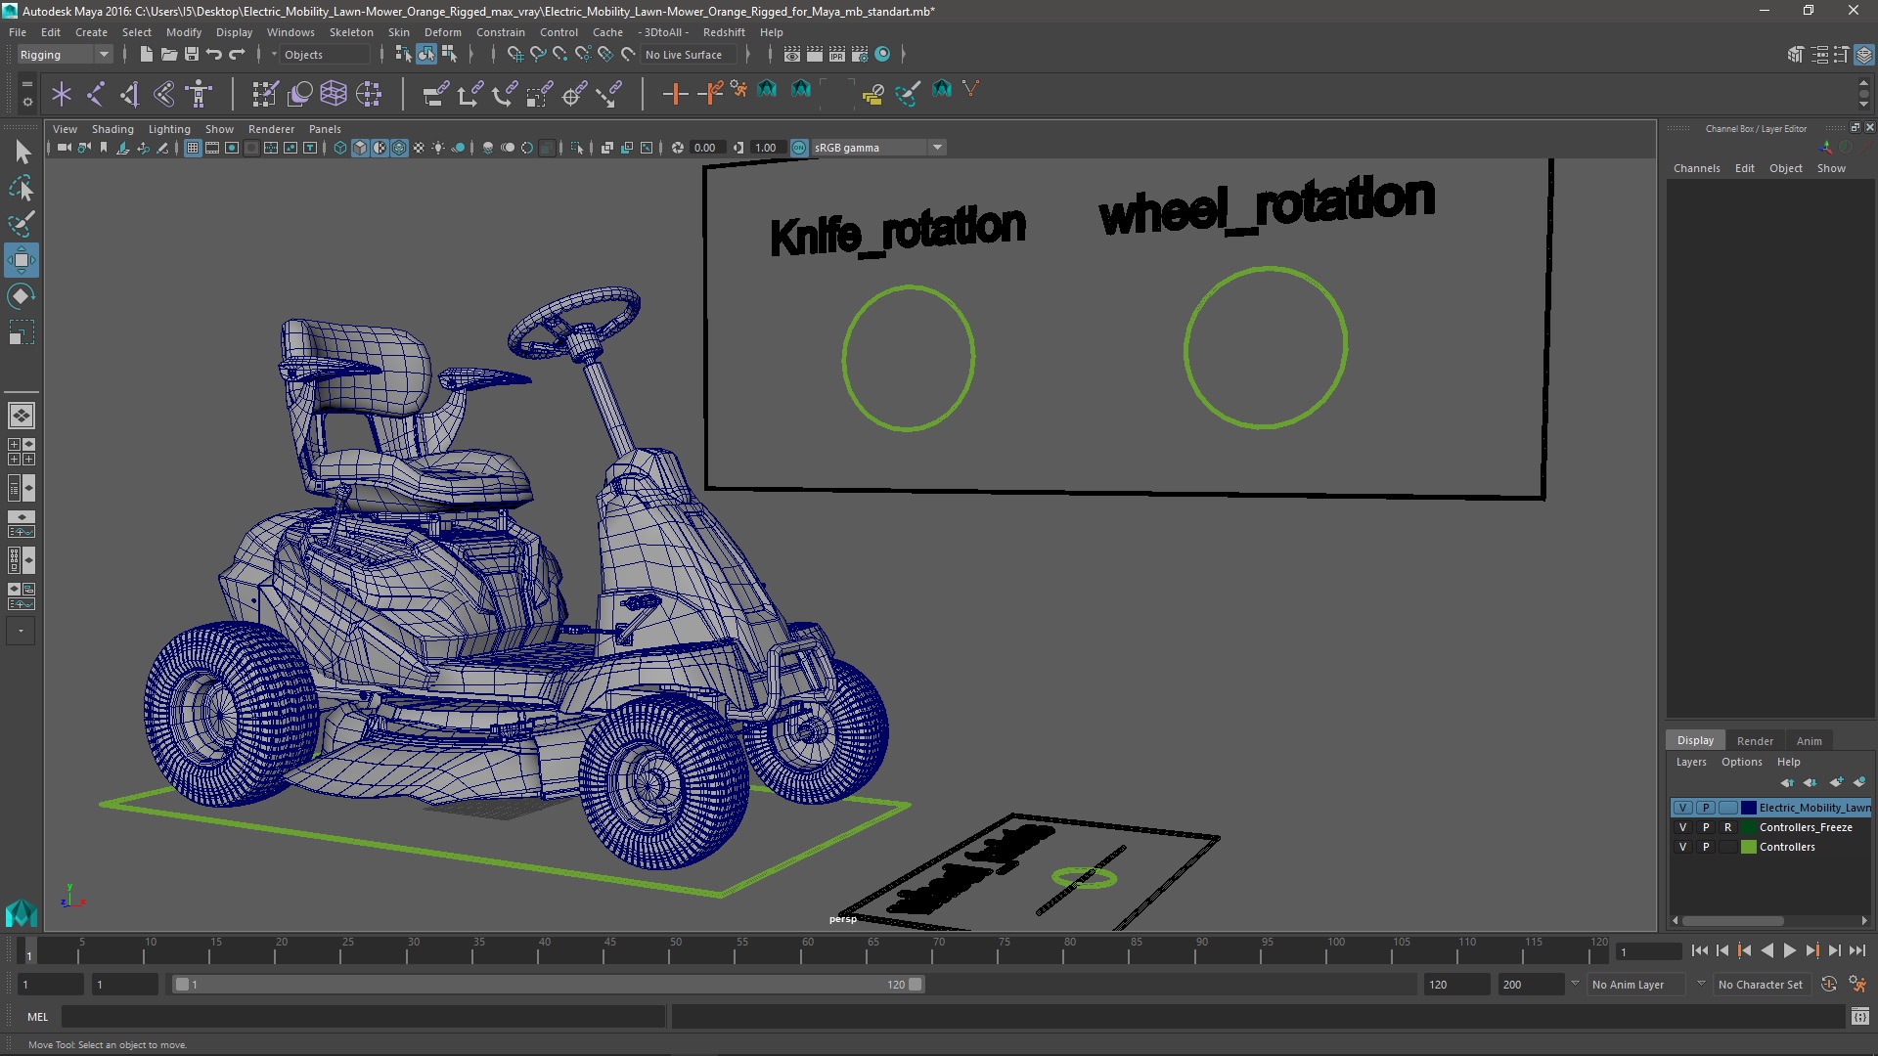Click the HumanIK skeleton shelf icon
The height and width of the screenshot is (1056, 1878).
point(199,94)
